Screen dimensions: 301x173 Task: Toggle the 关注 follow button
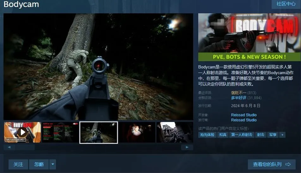click(18, 164)
